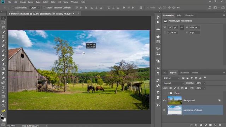Viewport: 226px width, 127px height.
Task: Enable Show Transform Controls checkbox
Action: tap(44, 7)
